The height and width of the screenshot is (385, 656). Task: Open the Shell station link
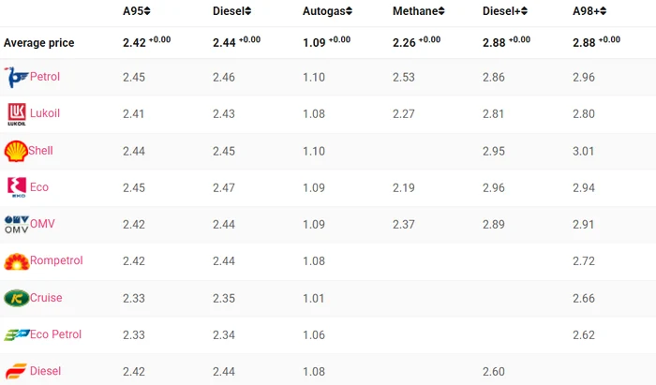click(x=40, y=151)
